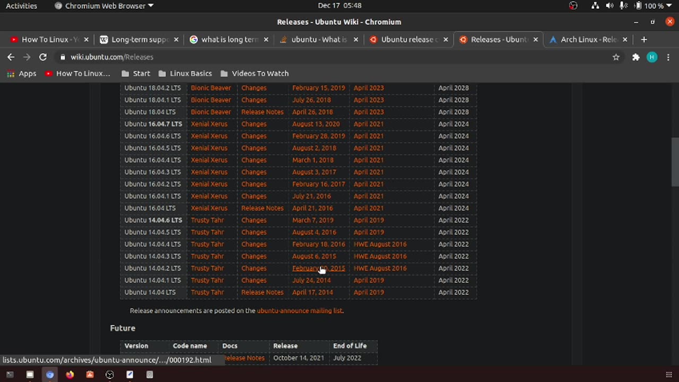This screenshot has height=382, width=679.
Task: Launch Firefox from the dock
Action: tap(70, 375)
